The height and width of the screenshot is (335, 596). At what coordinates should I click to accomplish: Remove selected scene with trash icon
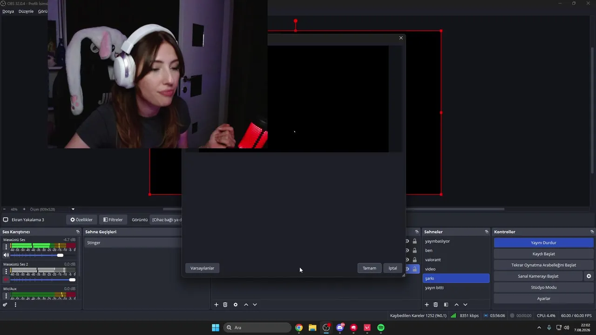click(x=436, y=305)
